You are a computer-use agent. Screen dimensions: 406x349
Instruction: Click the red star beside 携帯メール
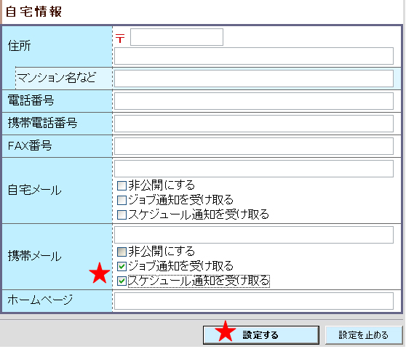pos(100,273)
